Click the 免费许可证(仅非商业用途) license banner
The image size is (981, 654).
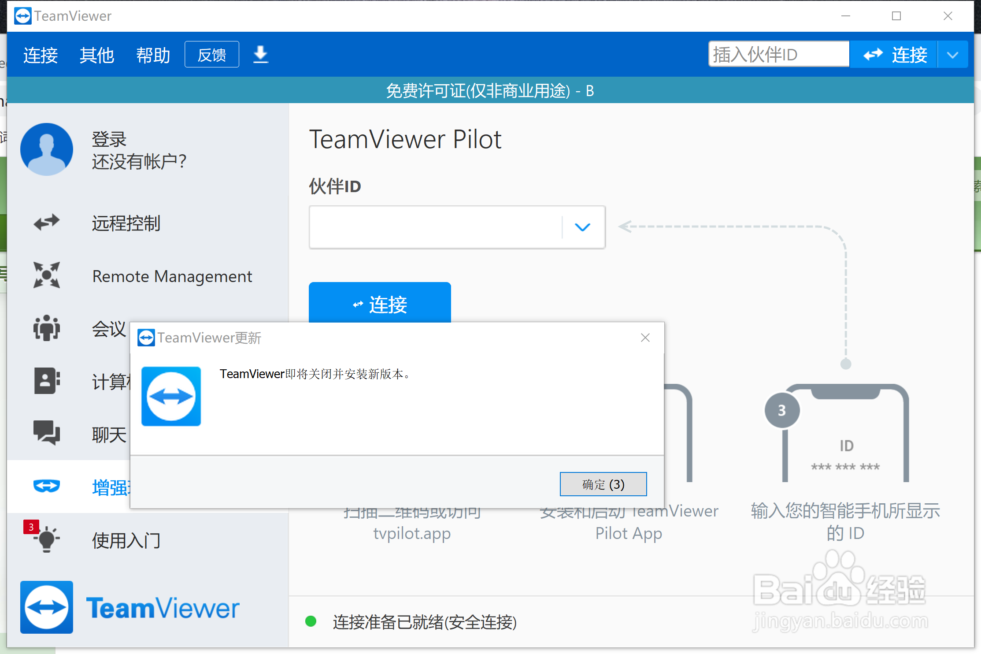490,90
